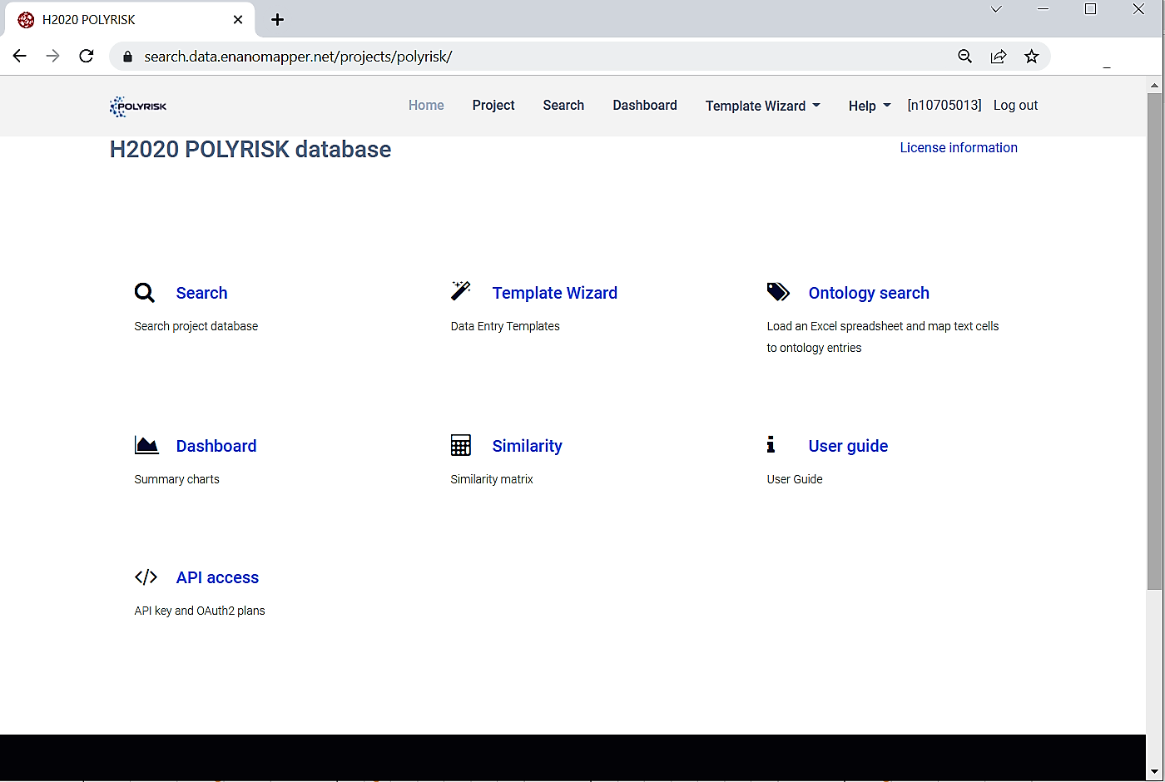The width and height of the screenshot is (1165, 782).
Task: Open the tab search chevron in title bar
Action: tap(996, 9)
